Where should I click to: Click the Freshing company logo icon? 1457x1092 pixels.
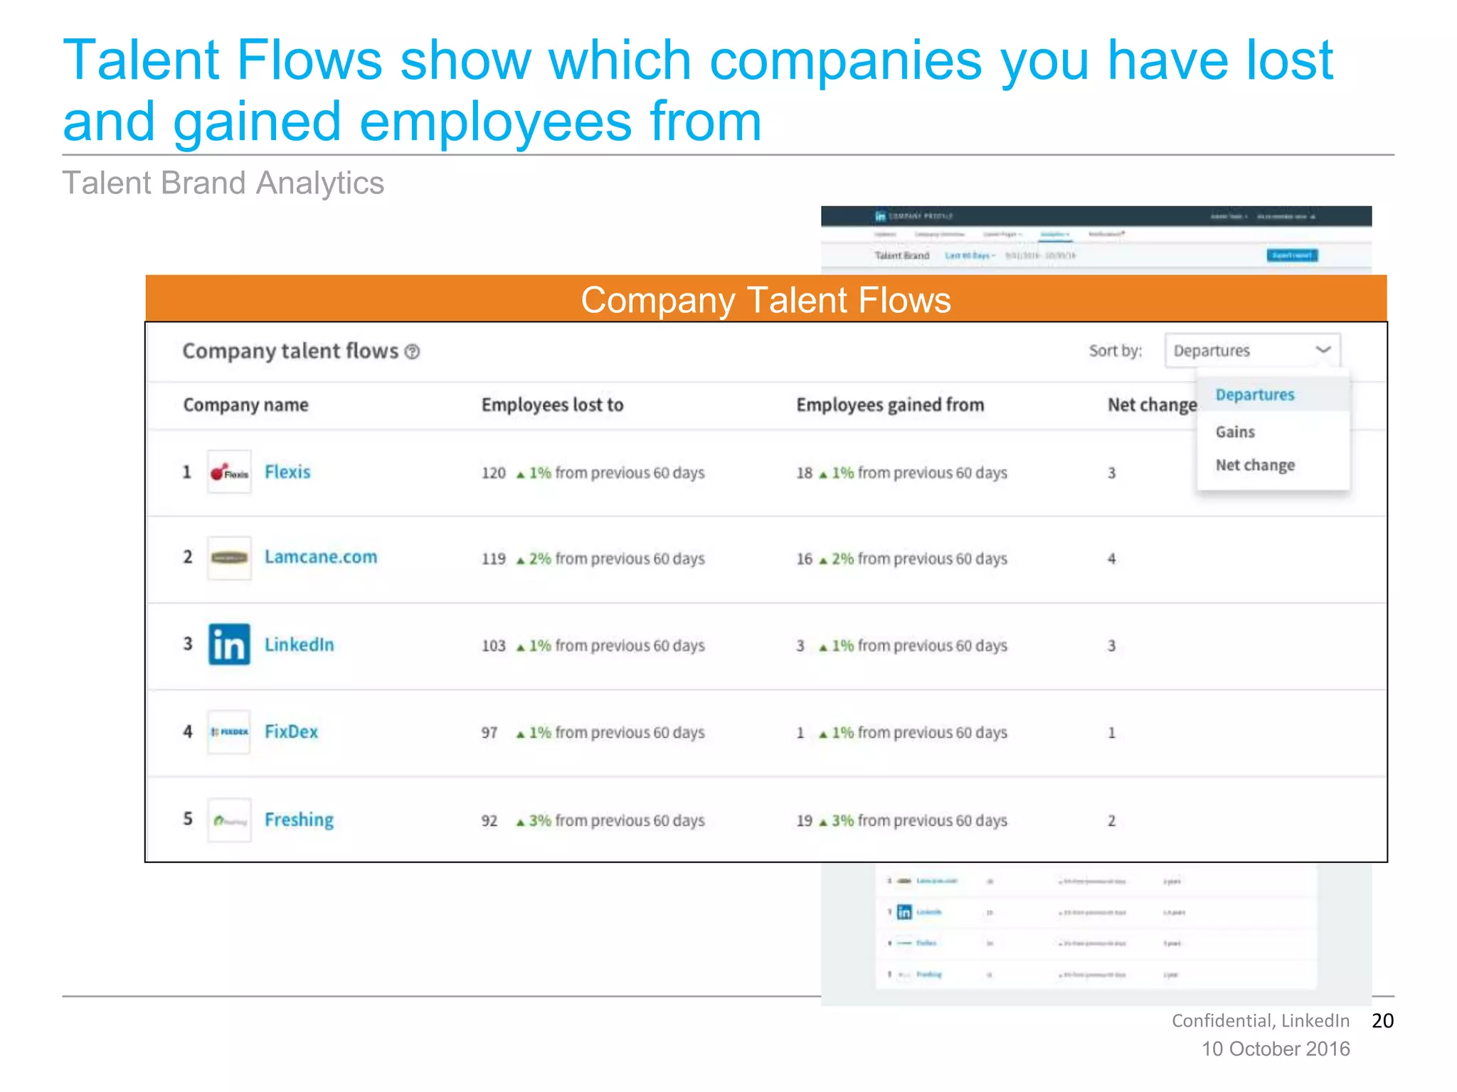pos(229,820)
